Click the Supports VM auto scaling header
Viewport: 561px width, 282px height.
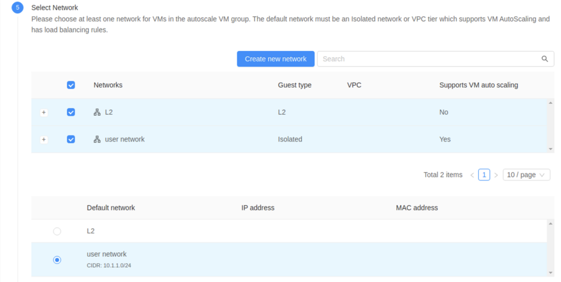click(478, 85)
